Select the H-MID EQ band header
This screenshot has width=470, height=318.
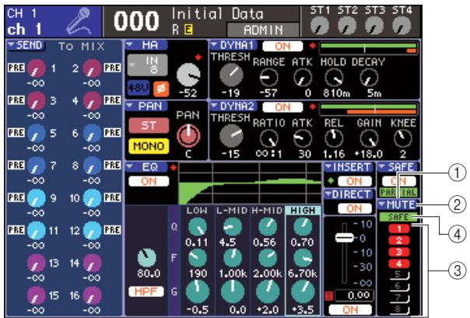(x=268, y=211)
